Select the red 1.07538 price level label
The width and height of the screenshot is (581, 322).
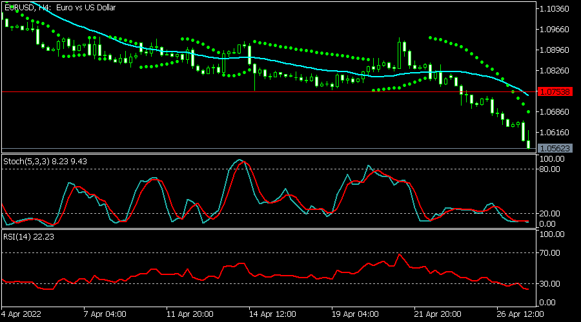tap(555, 91)
